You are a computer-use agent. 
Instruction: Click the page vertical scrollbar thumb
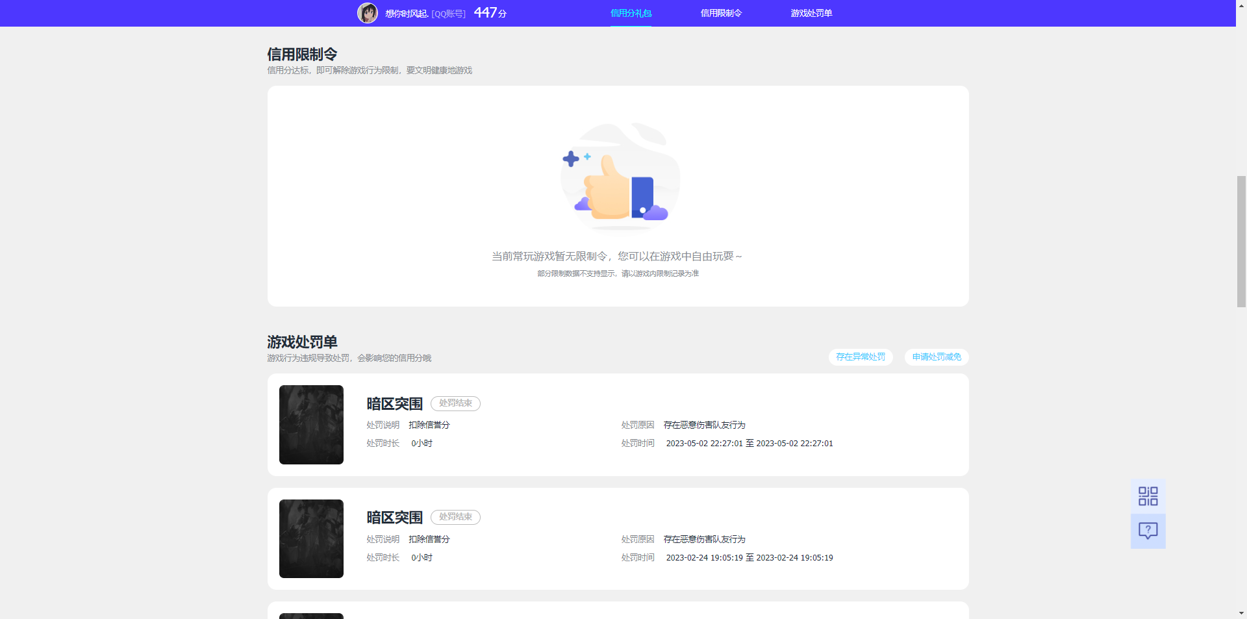click(x=1241, y=242)
